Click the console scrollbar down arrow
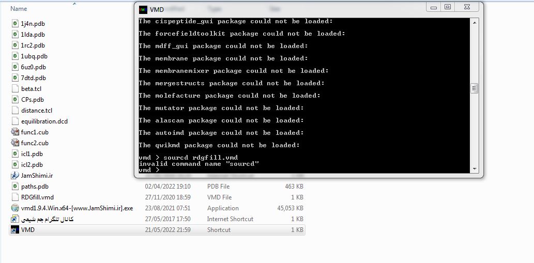This screenshot has width=534, height=263. click(474, 169)
